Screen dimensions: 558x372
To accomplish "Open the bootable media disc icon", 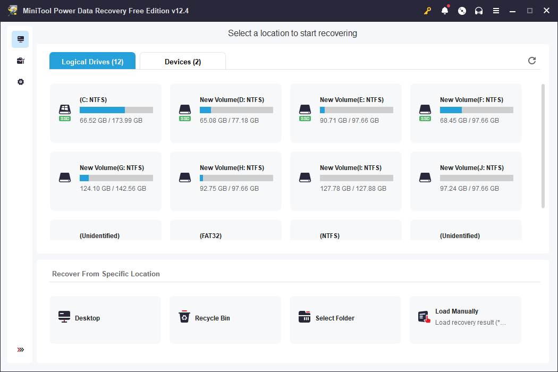I will pyautogui.click(x=462, y=10).
